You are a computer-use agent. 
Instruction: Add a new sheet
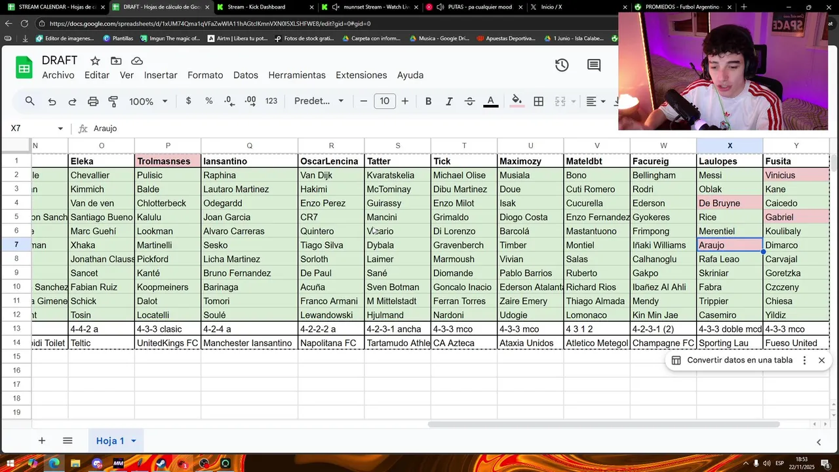(x=41, y=441)
